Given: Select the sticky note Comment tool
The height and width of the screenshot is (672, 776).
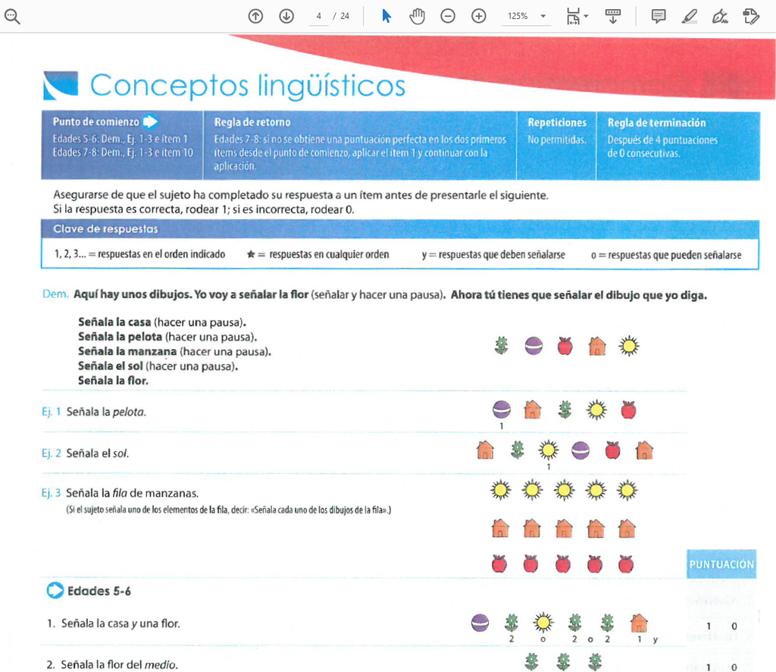Looking at the screenshot, I should 656,15.
